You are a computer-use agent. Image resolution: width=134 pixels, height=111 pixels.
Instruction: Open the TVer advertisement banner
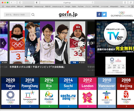(x=115, y=37)
